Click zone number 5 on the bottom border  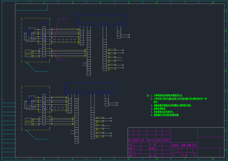coord(128,159)
